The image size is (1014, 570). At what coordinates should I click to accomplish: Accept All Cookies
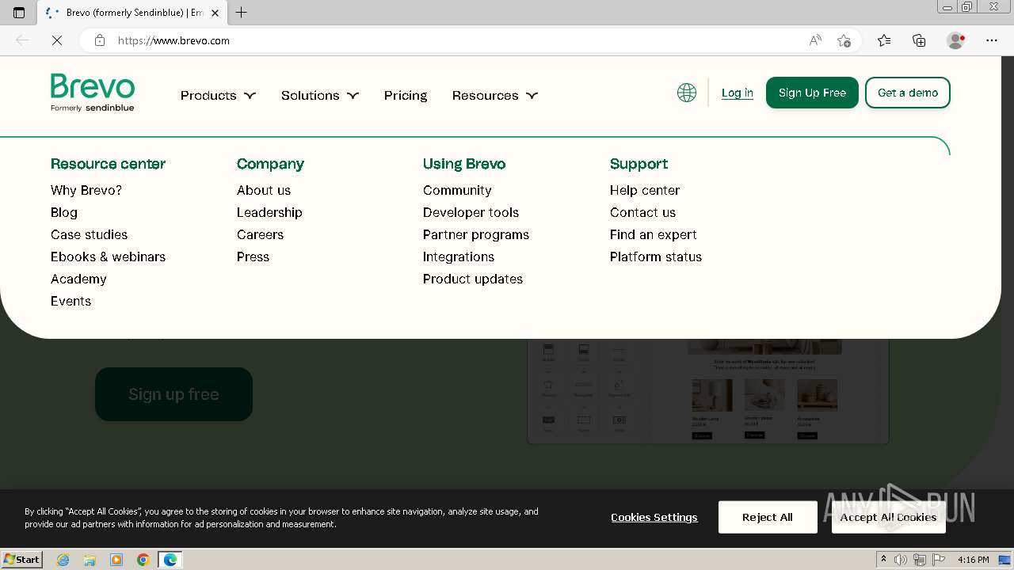(889, 517)
